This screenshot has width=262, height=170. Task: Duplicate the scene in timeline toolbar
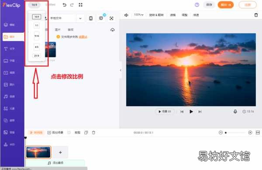[x=86, y=132]
